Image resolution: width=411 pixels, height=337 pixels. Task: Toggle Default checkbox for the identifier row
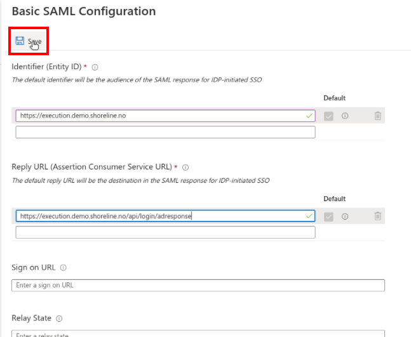coord(328,116)
